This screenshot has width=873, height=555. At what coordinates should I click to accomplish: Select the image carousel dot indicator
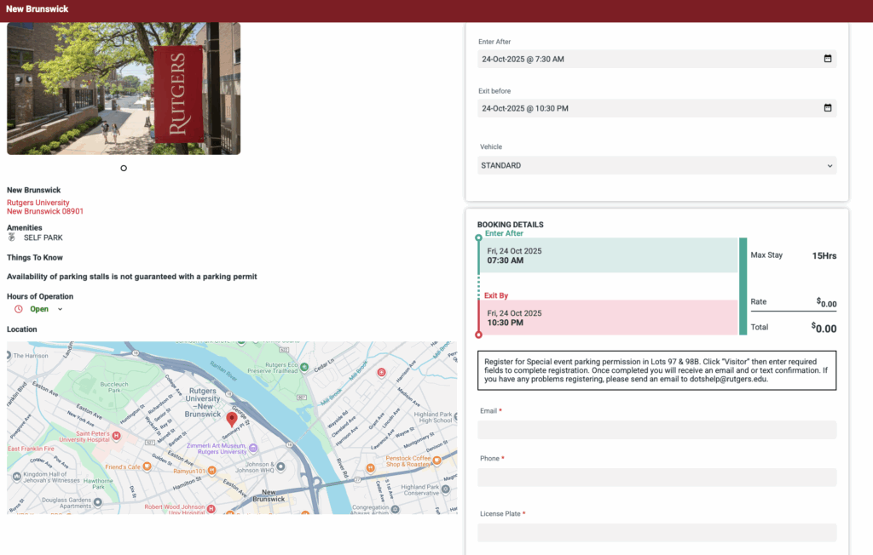coord(124,169)
